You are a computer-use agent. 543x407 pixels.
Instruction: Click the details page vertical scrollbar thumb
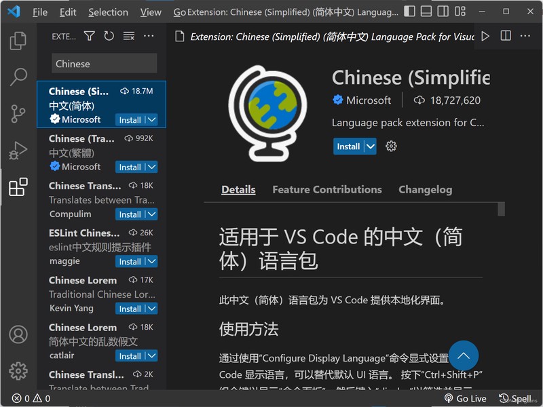pos(501,209)
